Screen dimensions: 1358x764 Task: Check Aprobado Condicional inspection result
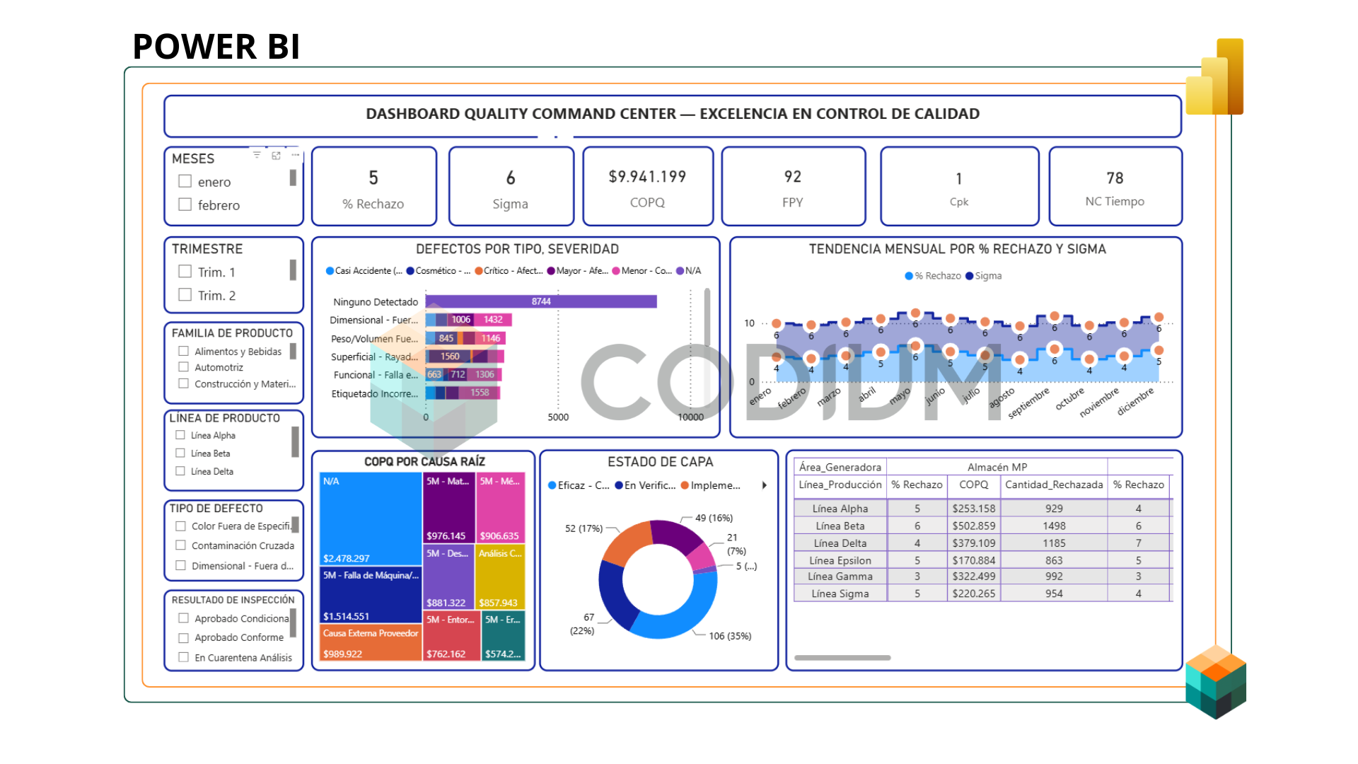184,618
